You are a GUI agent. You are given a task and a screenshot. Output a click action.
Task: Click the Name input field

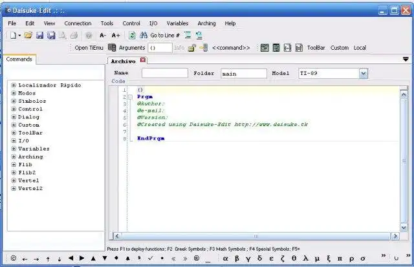(165, 73)
